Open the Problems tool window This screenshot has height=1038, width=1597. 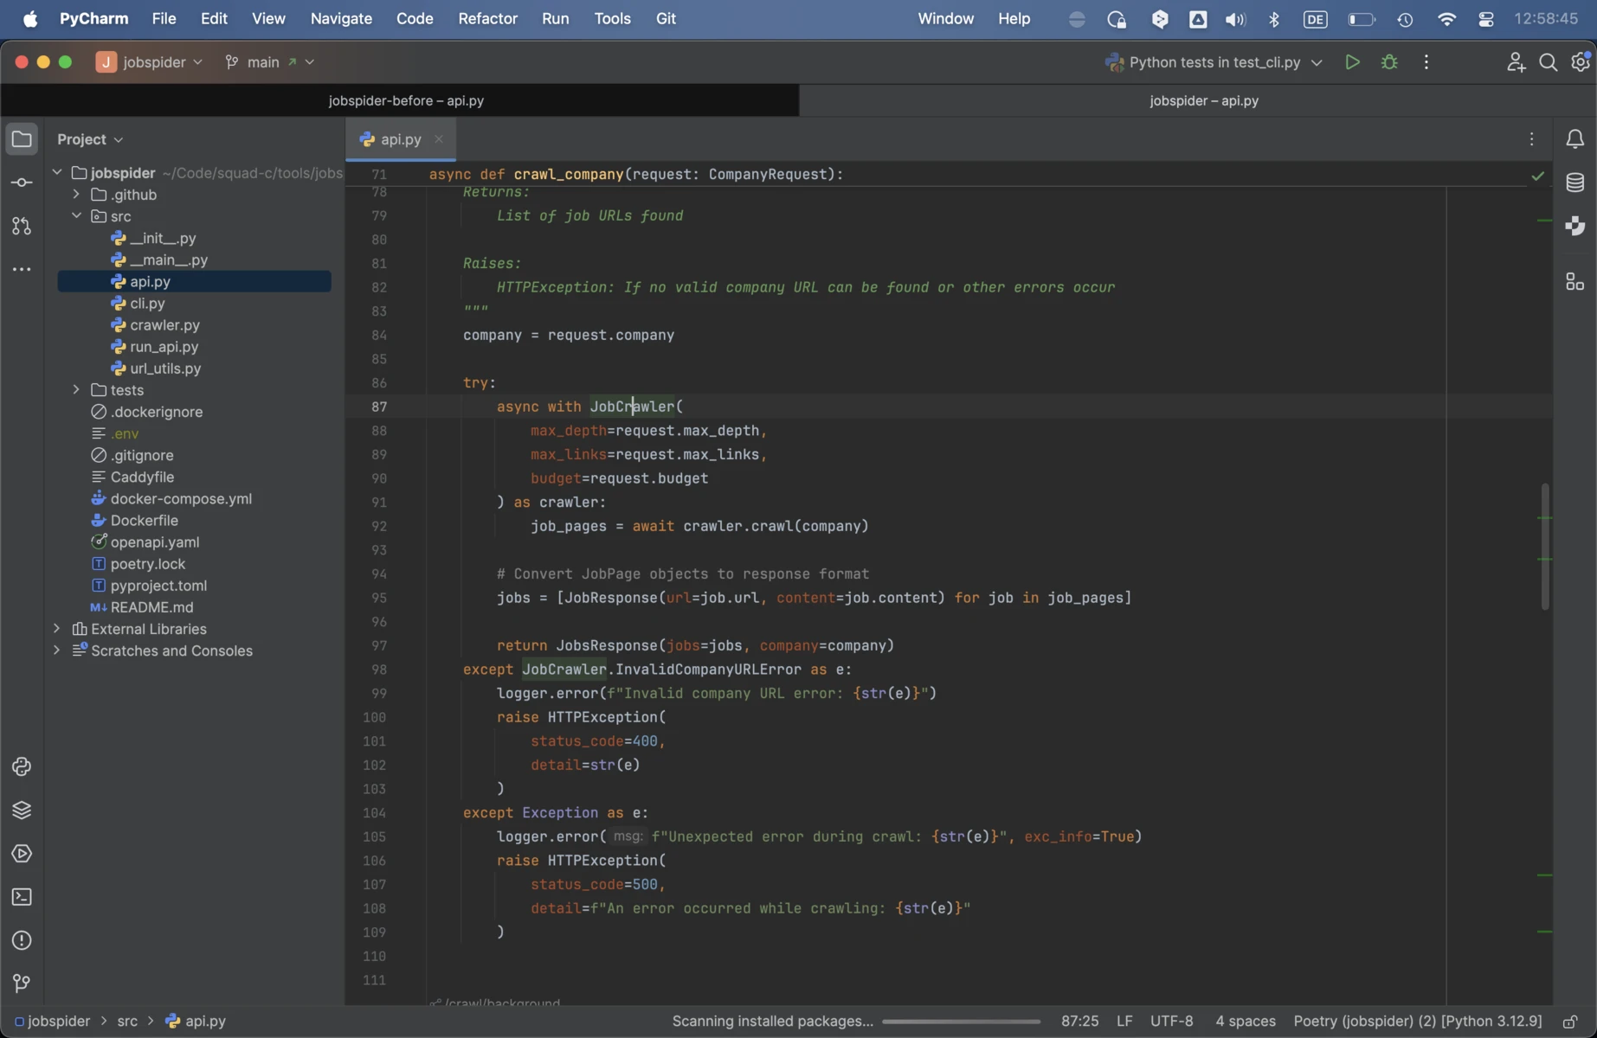[x=22, y=940]
